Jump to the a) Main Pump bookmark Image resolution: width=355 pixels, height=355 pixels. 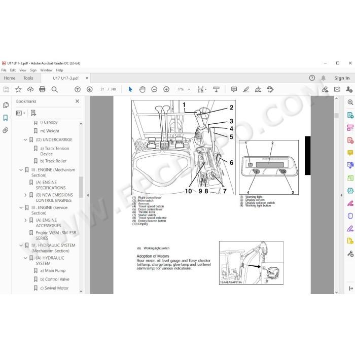click(x=53, y=270)
